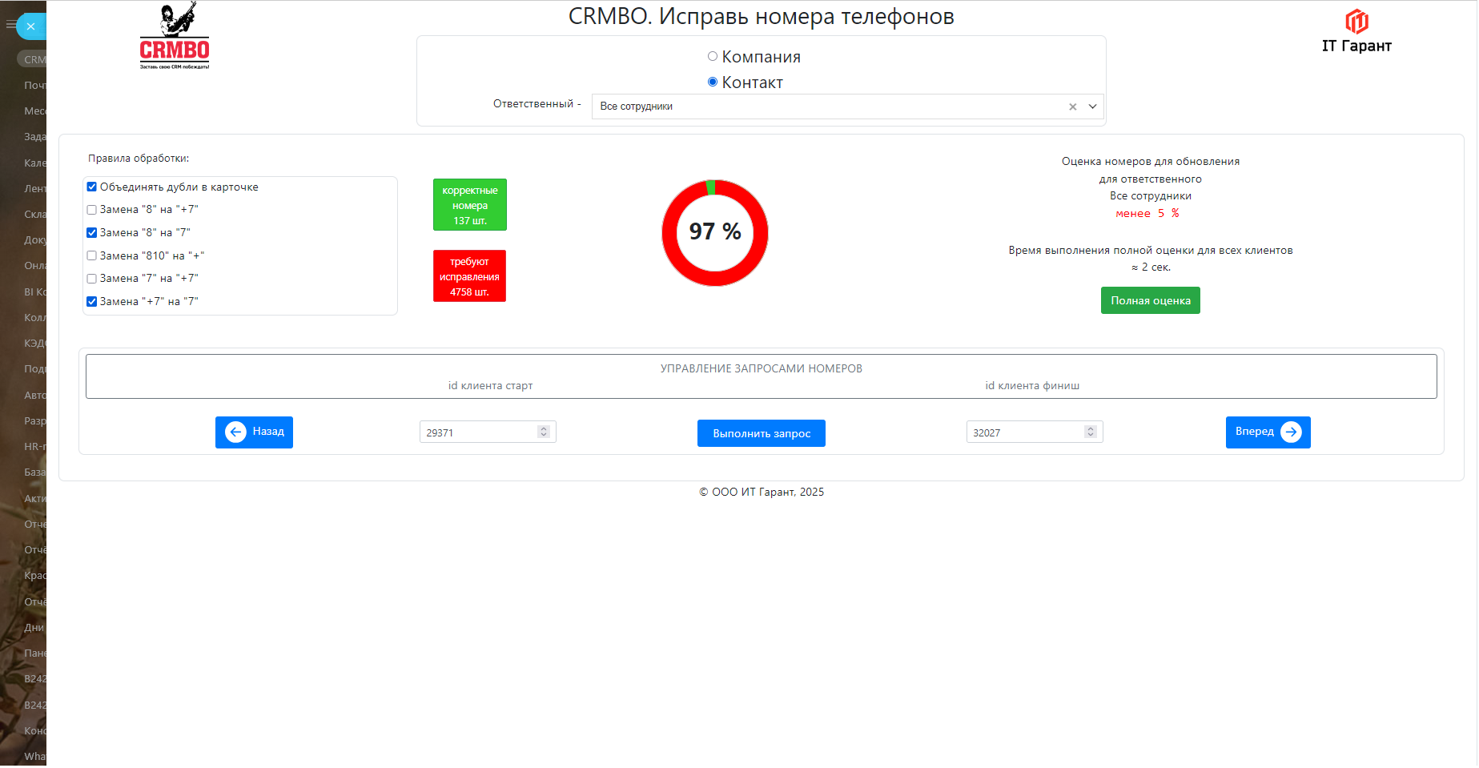Click the id клиента старт stepper arrows
Image resolution: width=1479 pixels, height=768 pixels.
[544, 432]
